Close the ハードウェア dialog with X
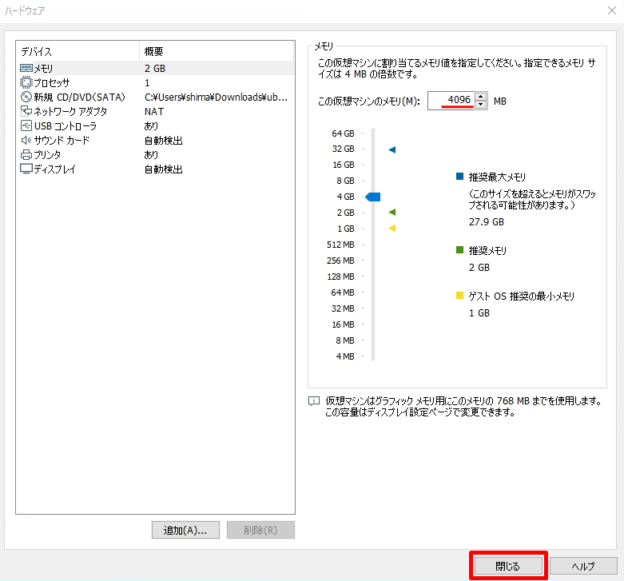 tap(612, 10)
